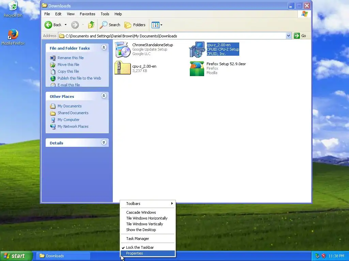Click the Rename this file icon
The image size is (349, 261).
53,58
